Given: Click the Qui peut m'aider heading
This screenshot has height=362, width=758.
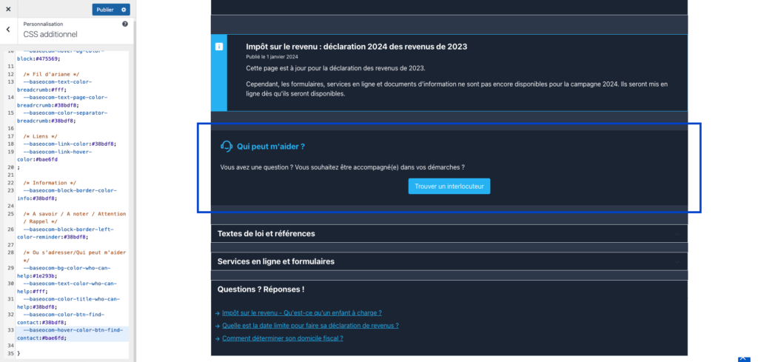Looking at the screenshot, I should tap(271, 147).
